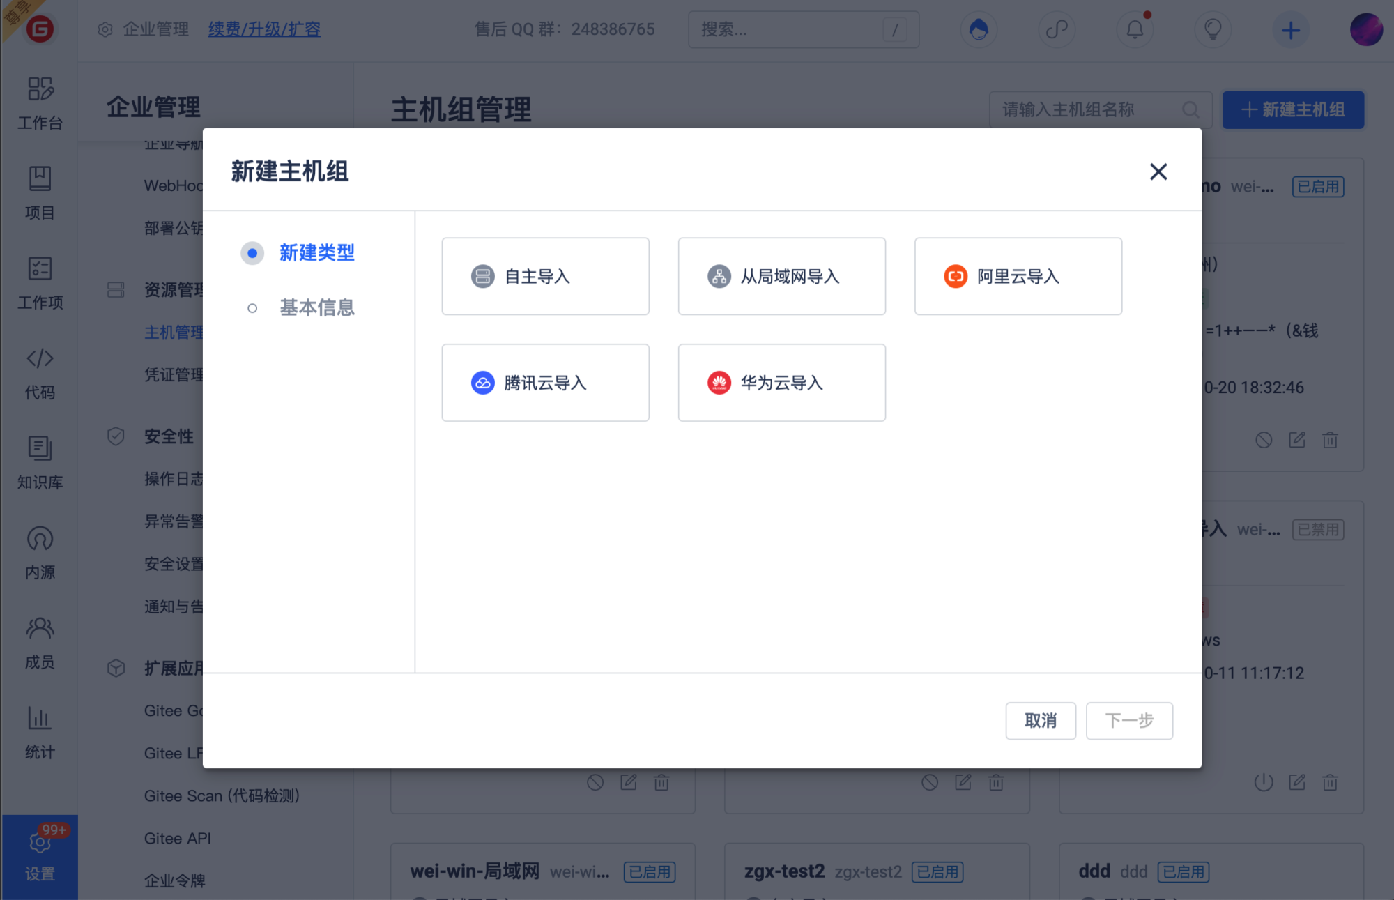Open the 知识库 sidebar section
This screenshot has width=1394, height=900.
click(x=40, y=463)
